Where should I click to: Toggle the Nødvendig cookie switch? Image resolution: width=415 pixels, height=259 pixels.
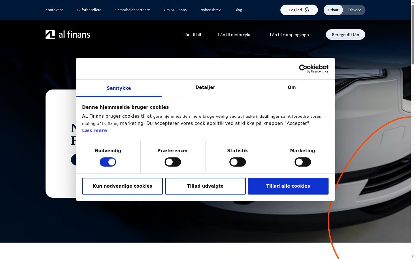click(108, 162)
